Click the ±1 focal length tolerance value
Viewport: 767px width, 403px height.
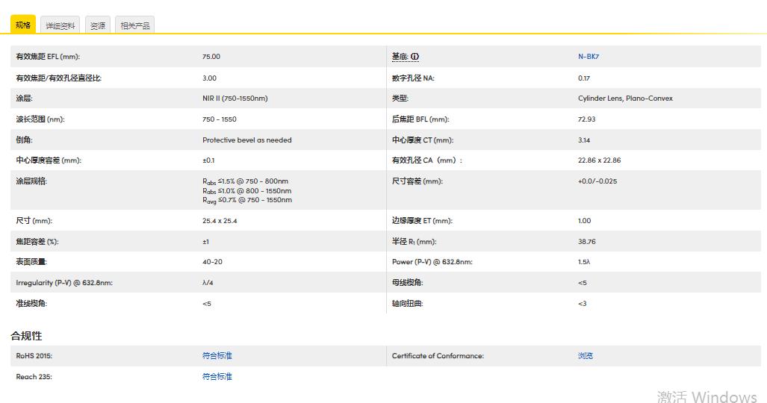205,242
